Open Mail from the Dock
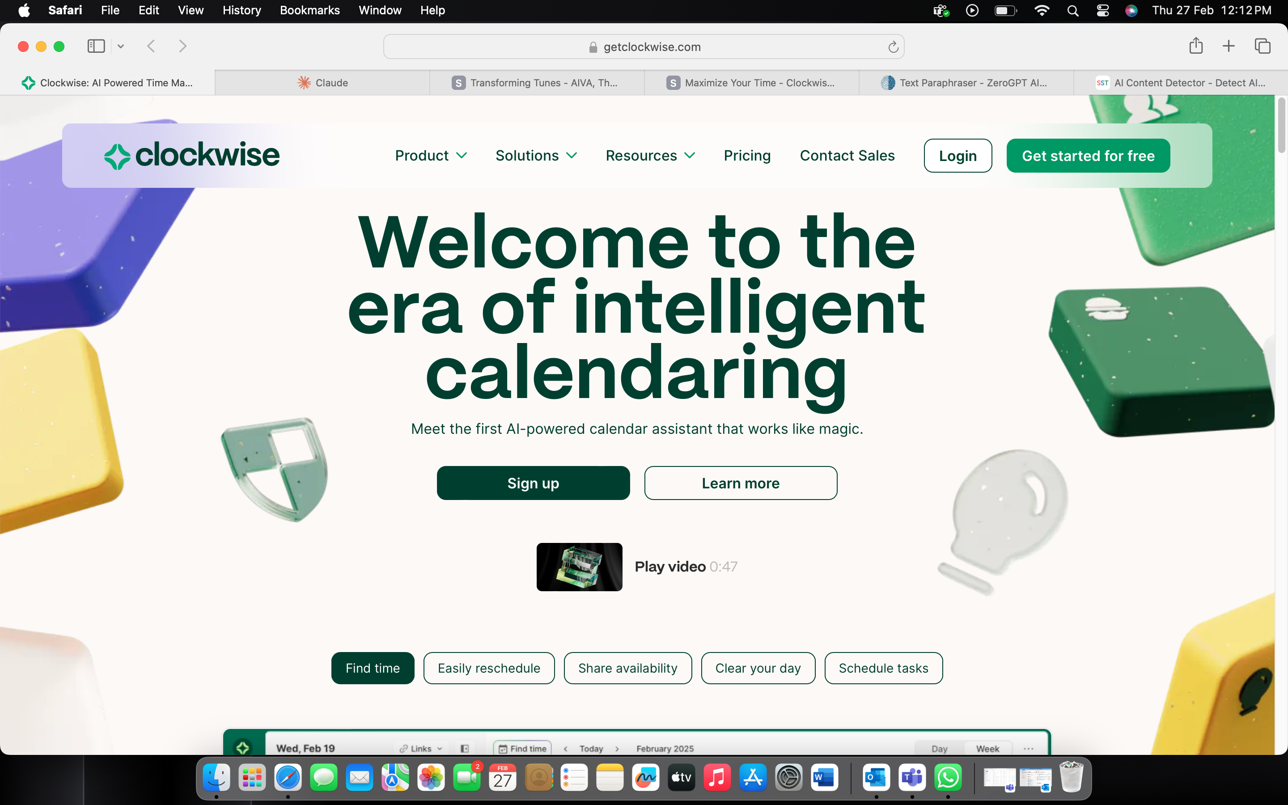This screenshot has height=805, width=1288. click(x=359, y=778)
